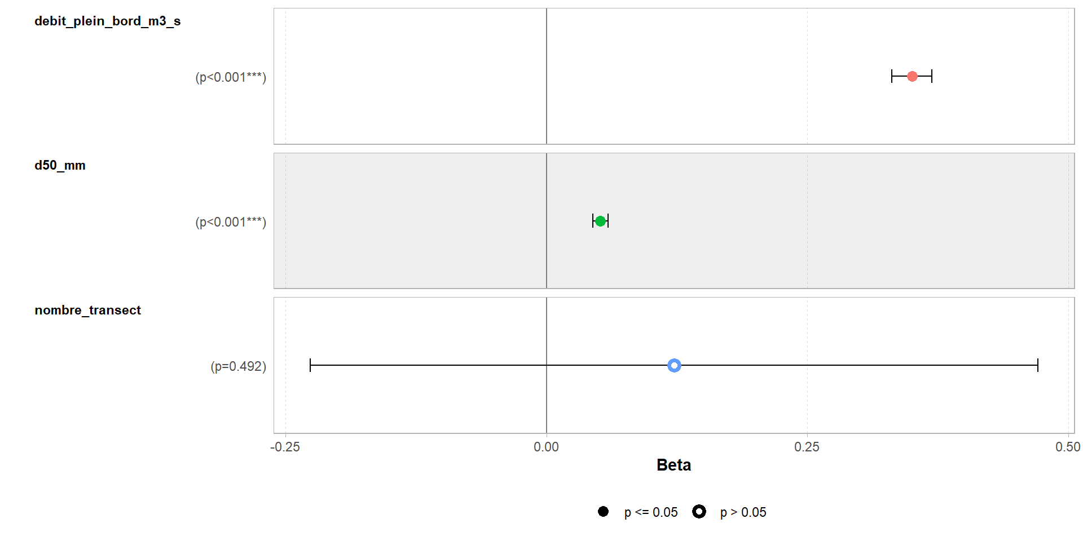The width and height of the screenshot is (1083, 541).
Task: Click the hollow blue nombre_transect point
Action: click(x=674, y=365)
